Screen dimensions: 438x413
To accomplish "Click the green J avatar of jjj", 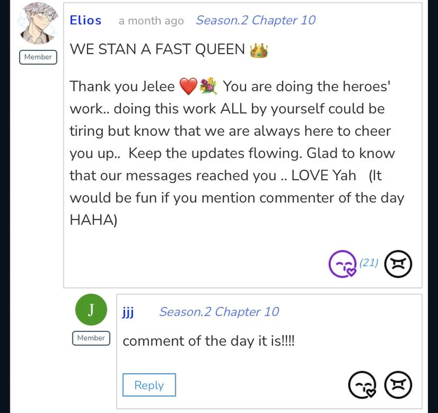I will click(x=91, y=310).
